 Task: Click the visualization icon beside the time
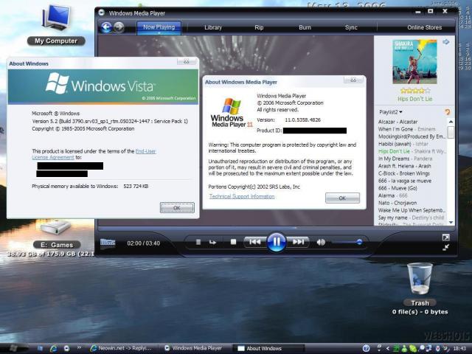[108, 243]
